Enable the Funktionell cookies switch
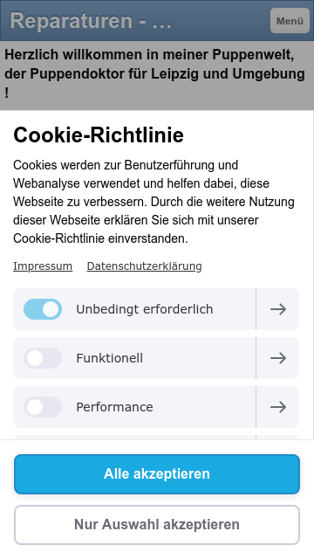Viewport: 314px width, 559px height. [x=43, y=358]
